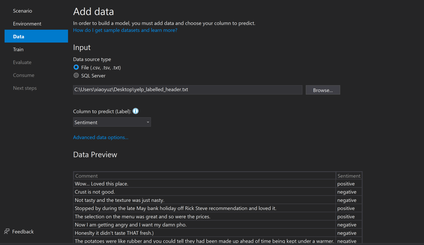The image size is (424, 245).
Task: Click the Consume step
Action: pyautogui.click(x=24, y=75)
